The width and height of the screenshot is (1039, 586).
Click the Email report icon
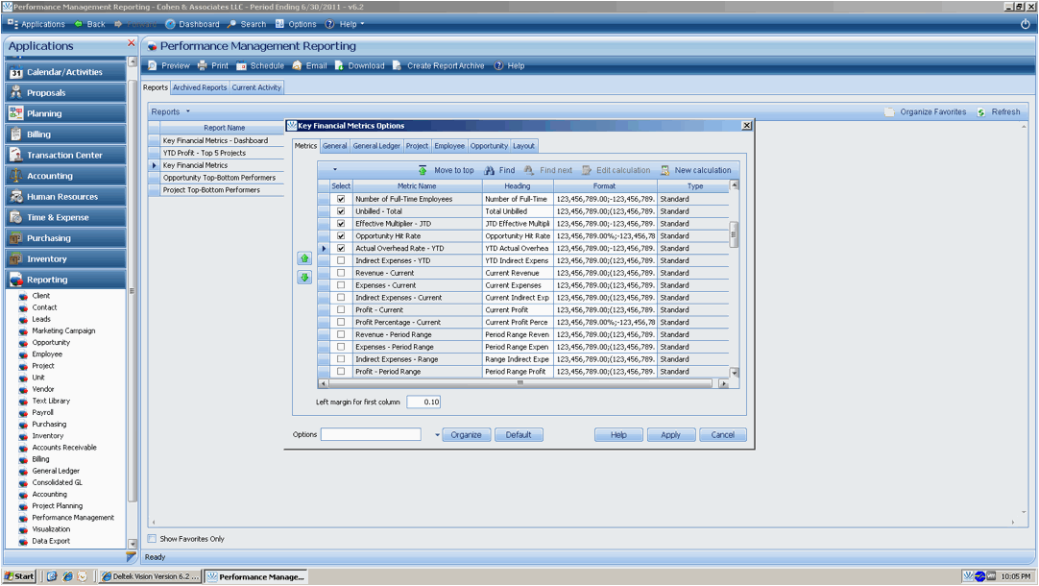[x=298, y=66]
